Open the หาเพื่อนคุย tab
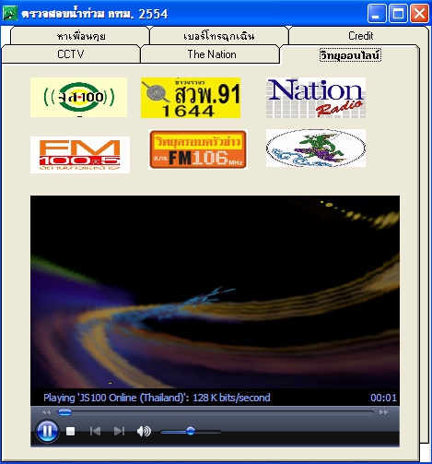 coord(81,36)
